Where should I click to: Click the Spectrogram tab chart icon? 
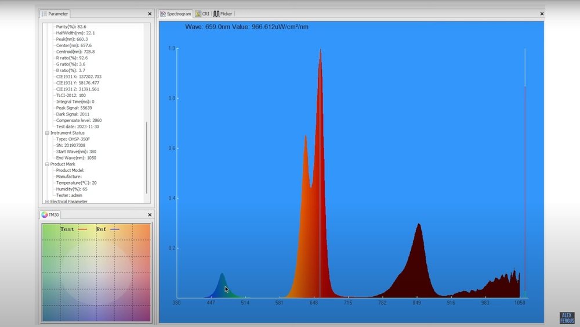164,13
